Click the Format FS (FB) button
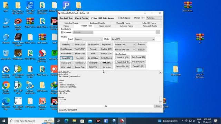 (138, 66)
